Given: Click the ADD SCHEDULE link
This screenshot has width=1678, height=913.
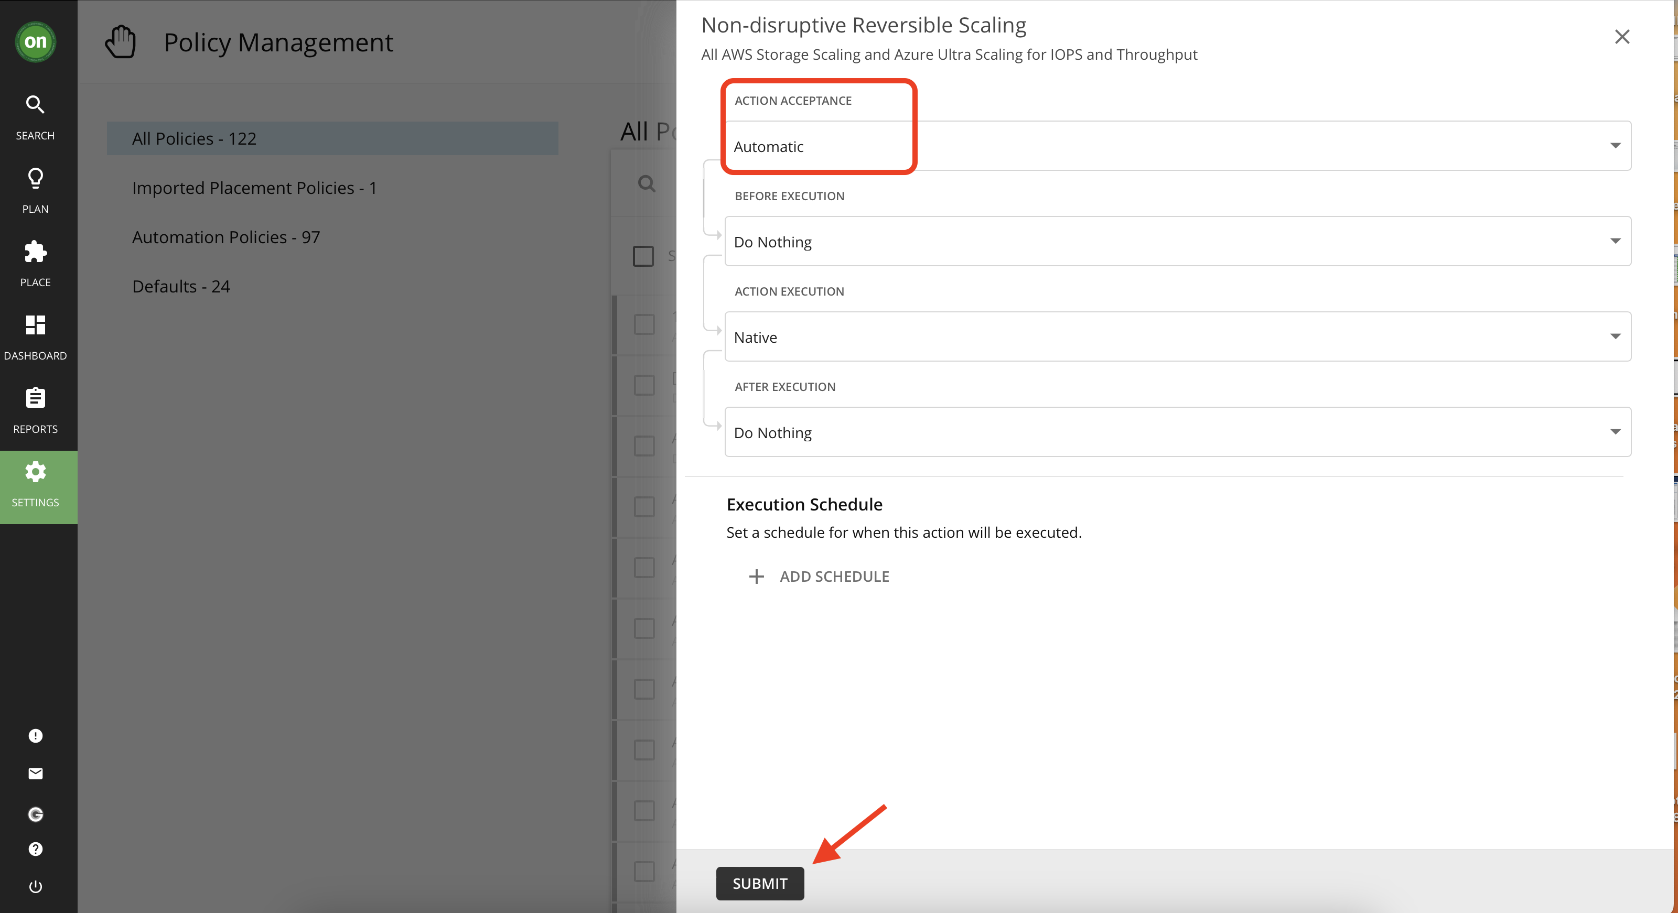Looking at the screenshot, I should coord(834,577).
